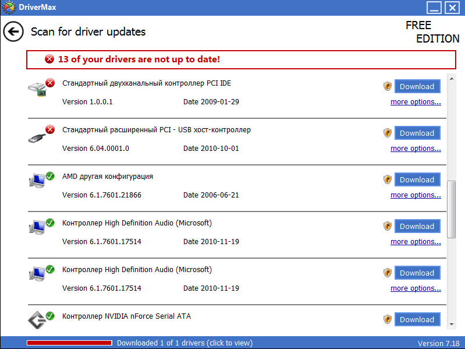Click 'Version 6.1.7601.21866' text

[102, 195]
